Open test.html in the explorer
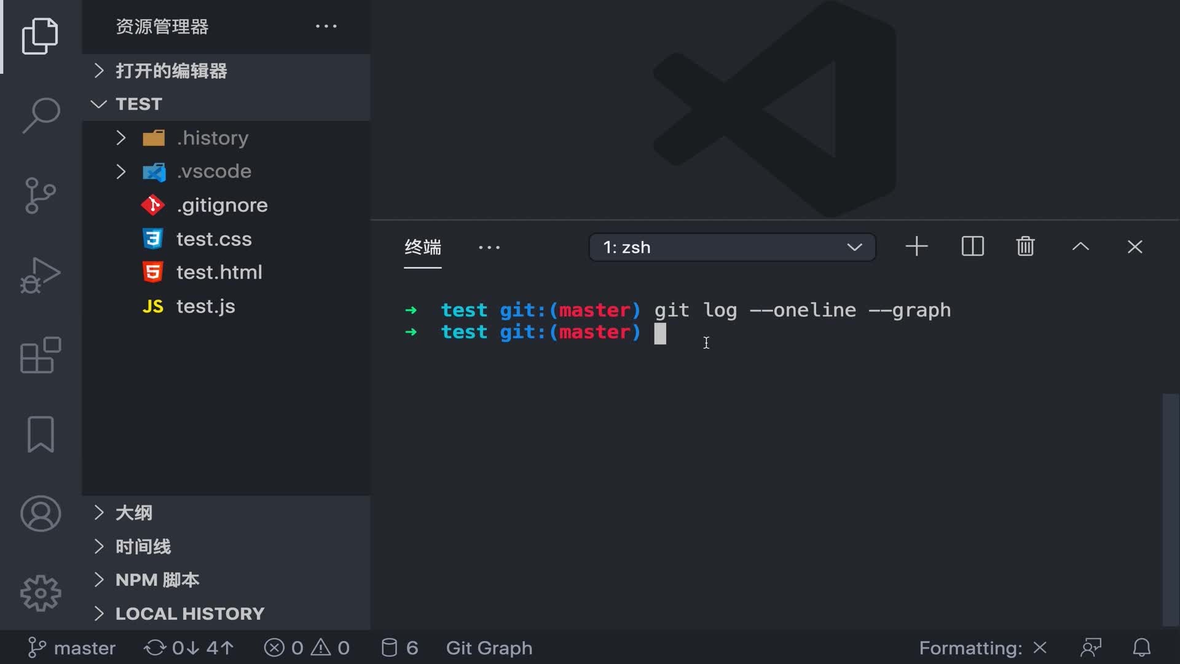 [219, 272]
